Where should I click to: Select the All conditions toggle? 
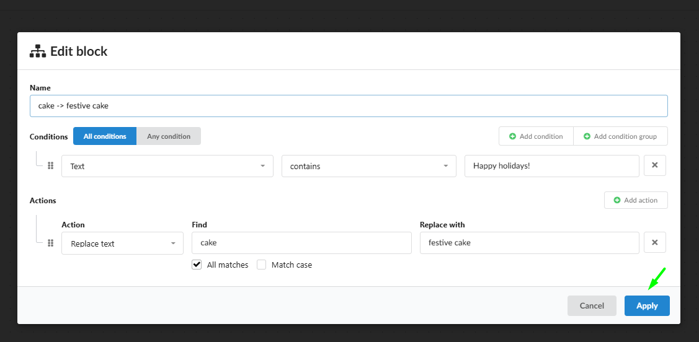(x=105, y=136)
